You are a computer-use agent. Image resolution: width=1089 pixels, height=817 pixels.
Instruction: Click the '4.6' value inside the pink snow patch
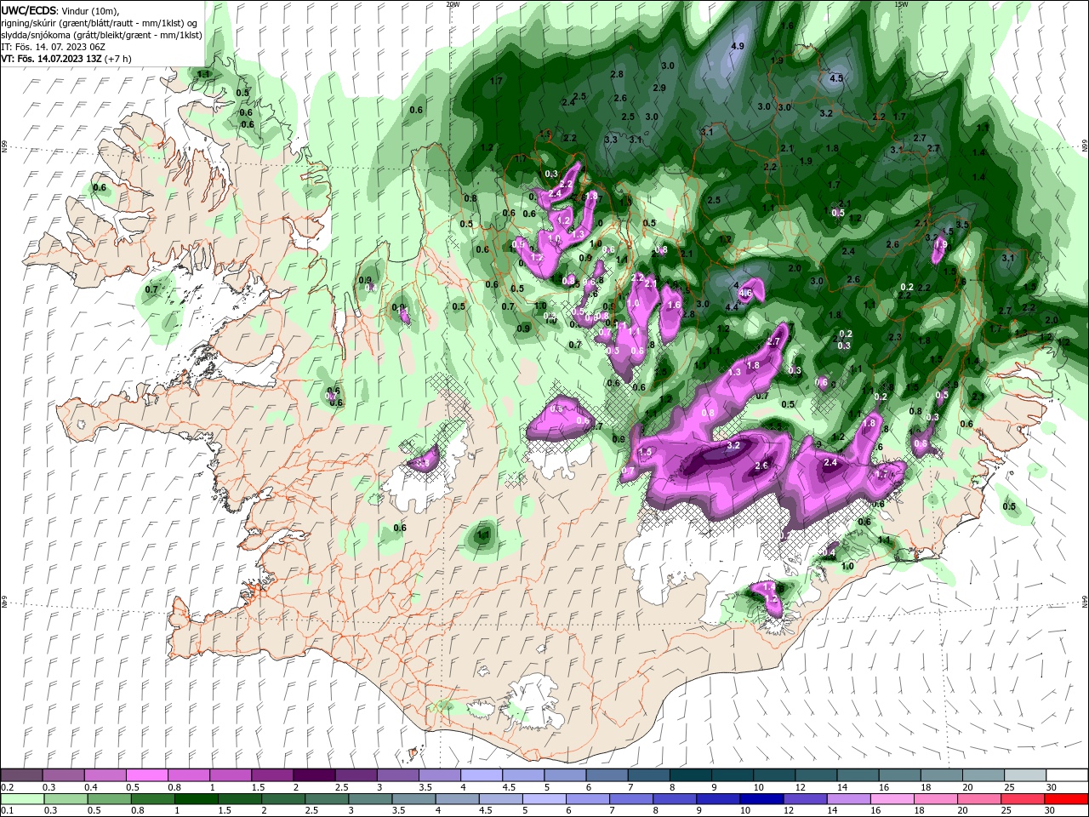click(746, 293)
